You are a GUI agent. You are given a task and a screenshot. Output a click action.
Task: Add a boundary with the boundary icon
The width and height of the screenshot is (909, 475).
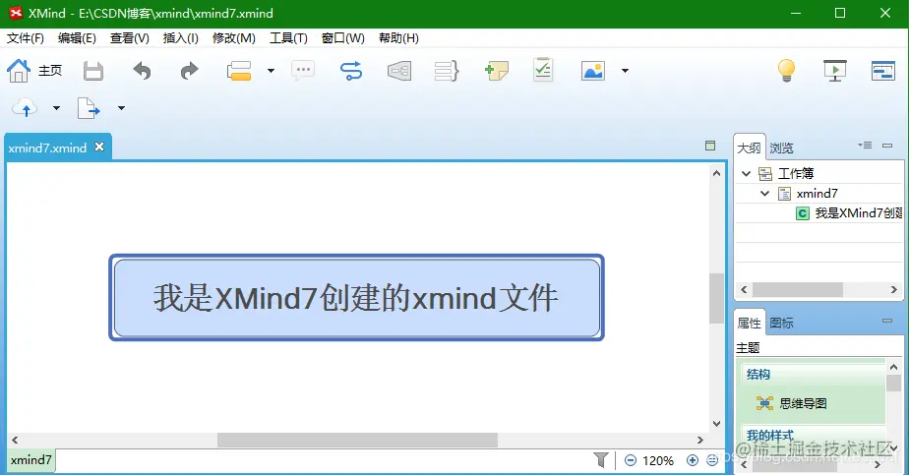click(399, 71)
